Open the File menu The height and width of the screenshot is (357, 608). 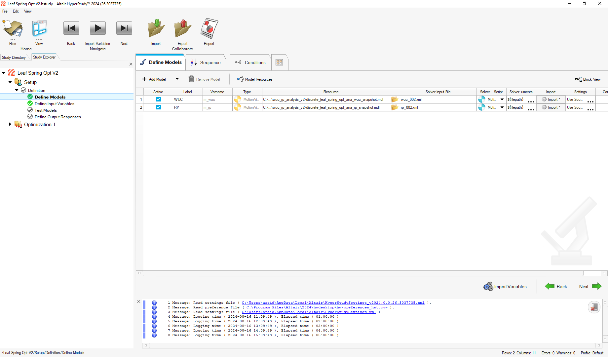pyautogui.click(x=5, y=11)
